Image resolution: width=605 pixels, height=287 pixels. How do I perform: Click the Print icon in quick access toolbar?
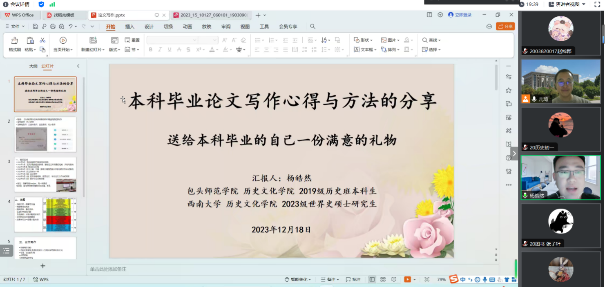pos(53,27)
